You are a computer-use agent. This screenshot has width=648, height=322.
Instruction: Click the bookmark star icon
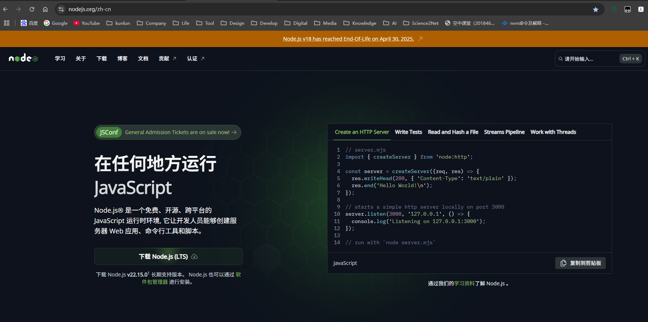(596, 10)
